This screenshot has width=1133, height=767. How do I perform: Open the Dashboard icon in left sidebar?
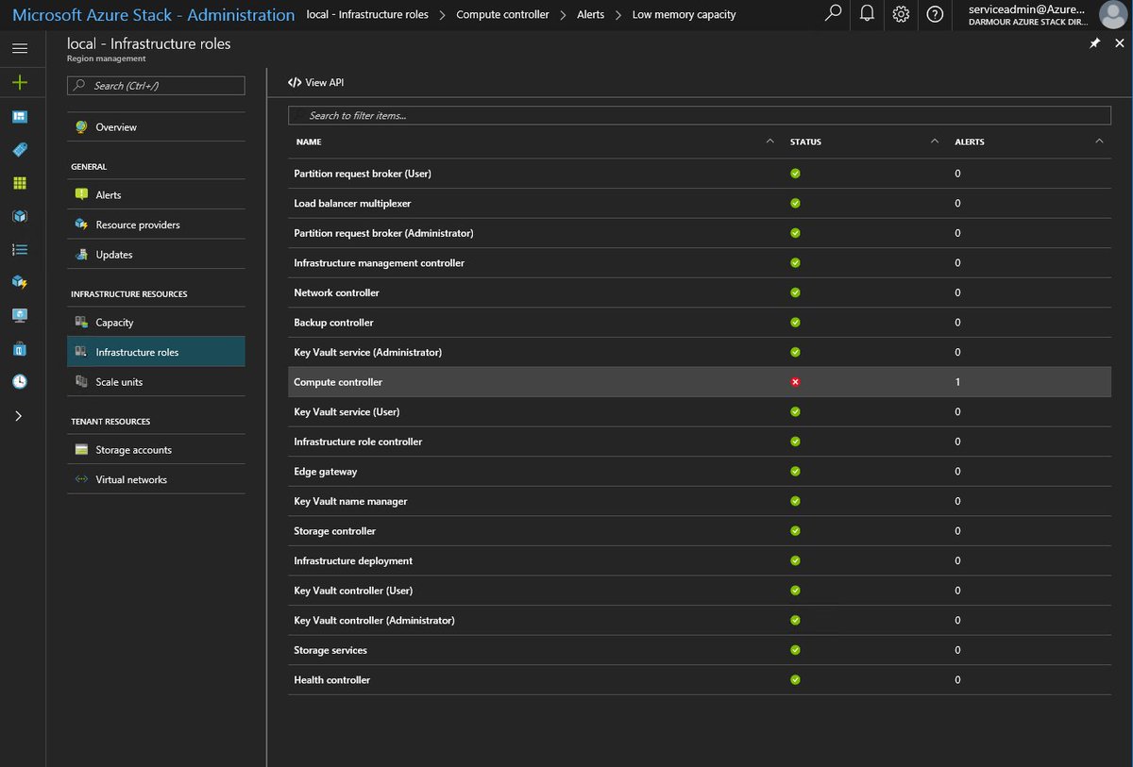coord(20,117)
